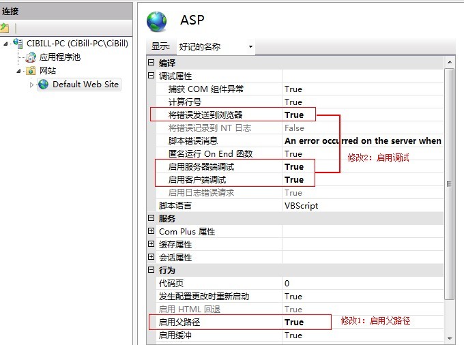This screenshot has width=464, height=345.
Task: Click the application pools icon
Action: (x=31, y=57)
